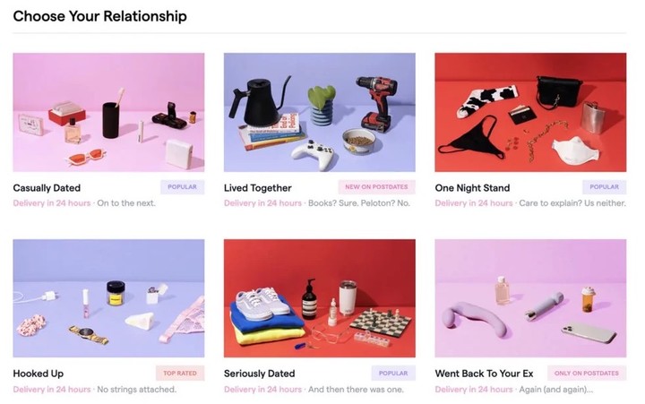Click the NEW ON POSTDATES badge
Image resolution: width=645 pixels, height=404 pixels.
click(377, 187)
